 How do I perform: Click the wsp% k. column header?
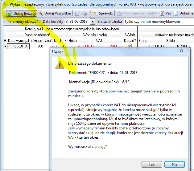click(x=51, y=41)
